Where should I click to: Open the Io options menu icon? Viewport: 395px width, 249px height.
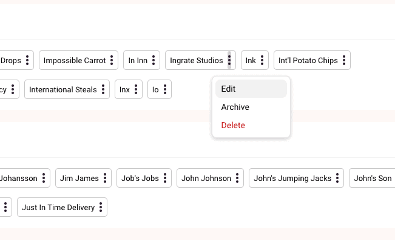[165, 90]
